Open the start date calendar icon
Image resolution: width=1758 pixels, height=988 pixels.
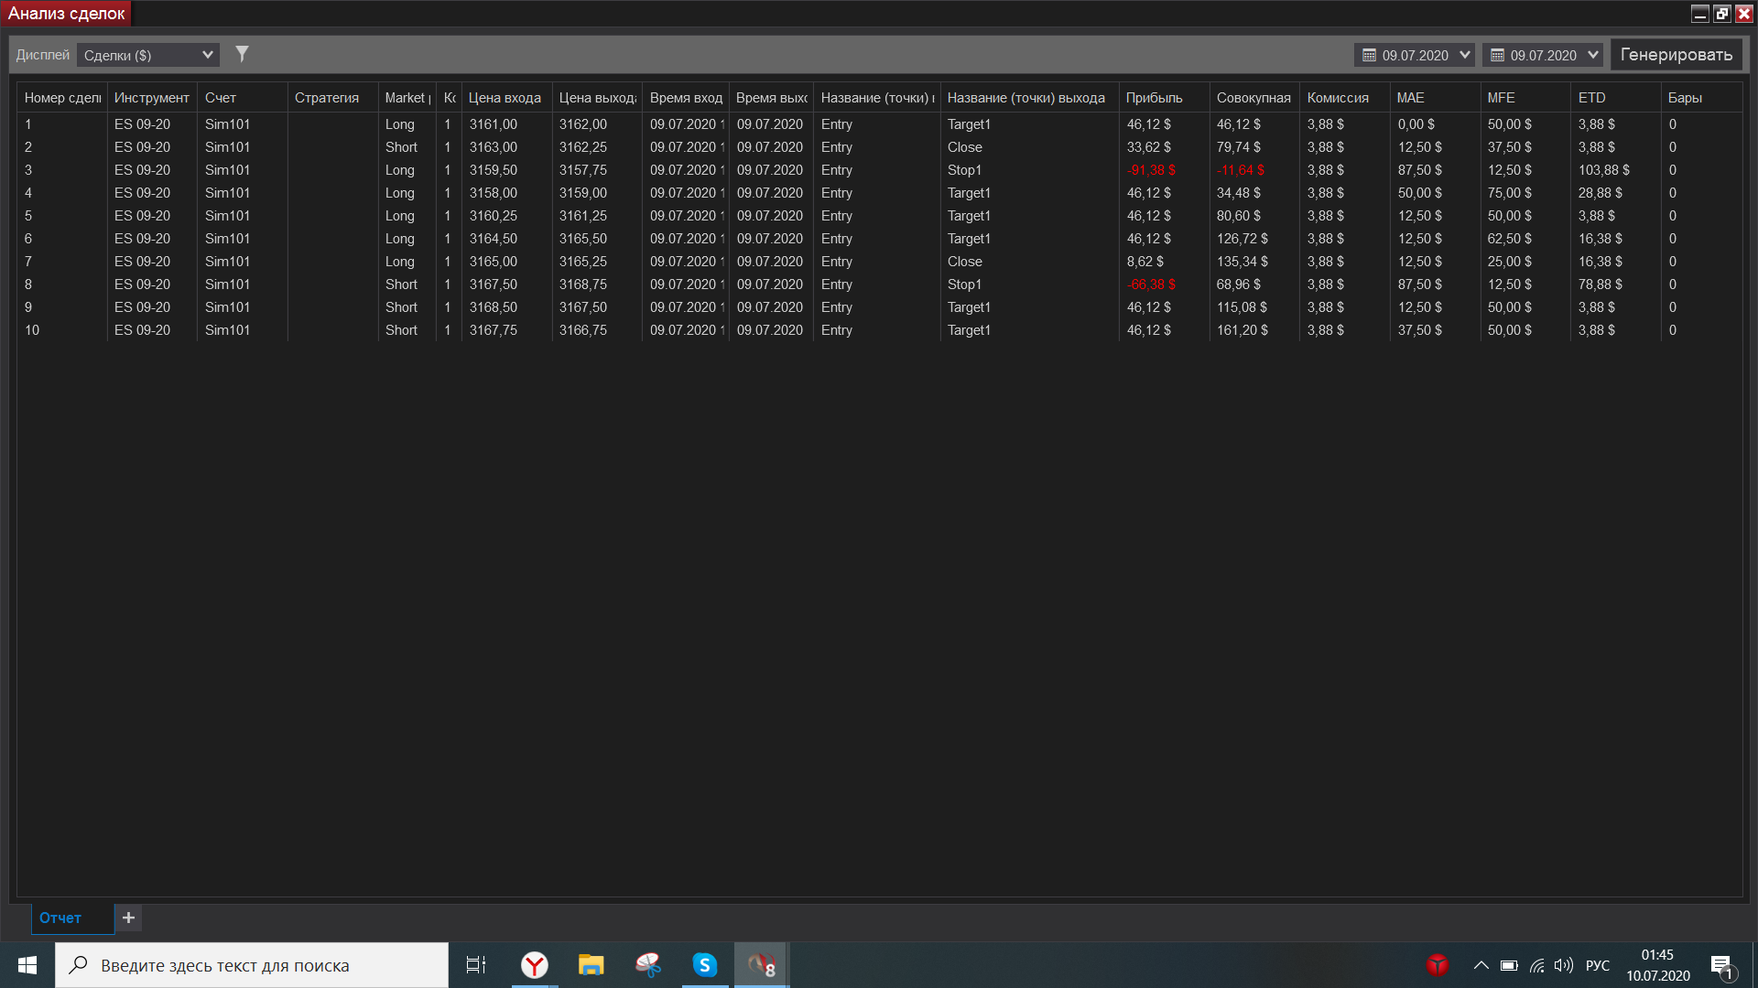pyautogui.click(x=1369, y=55)
